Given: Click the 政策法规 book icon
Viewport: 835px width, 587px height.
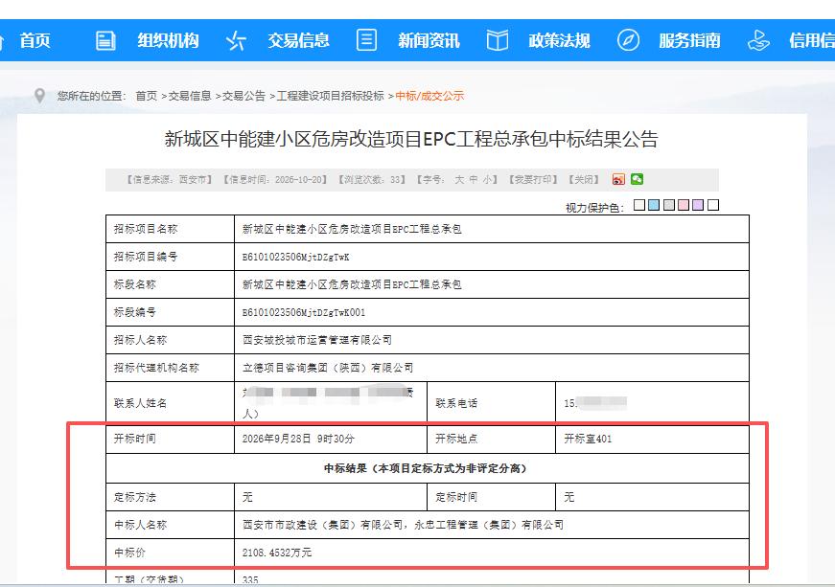Looking at the screenshot, I should coord(497,40).
